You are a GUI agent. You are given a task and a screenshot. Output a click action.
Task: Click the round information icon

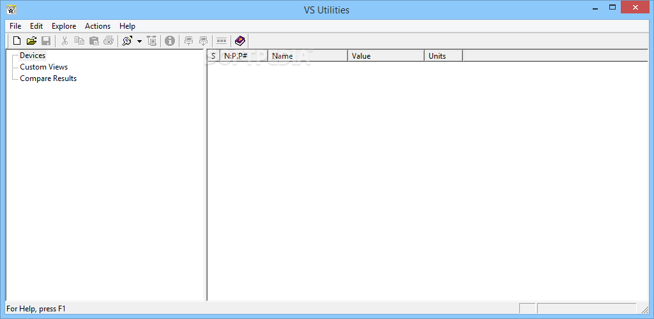pyautogui.click(x=170, y=41)
